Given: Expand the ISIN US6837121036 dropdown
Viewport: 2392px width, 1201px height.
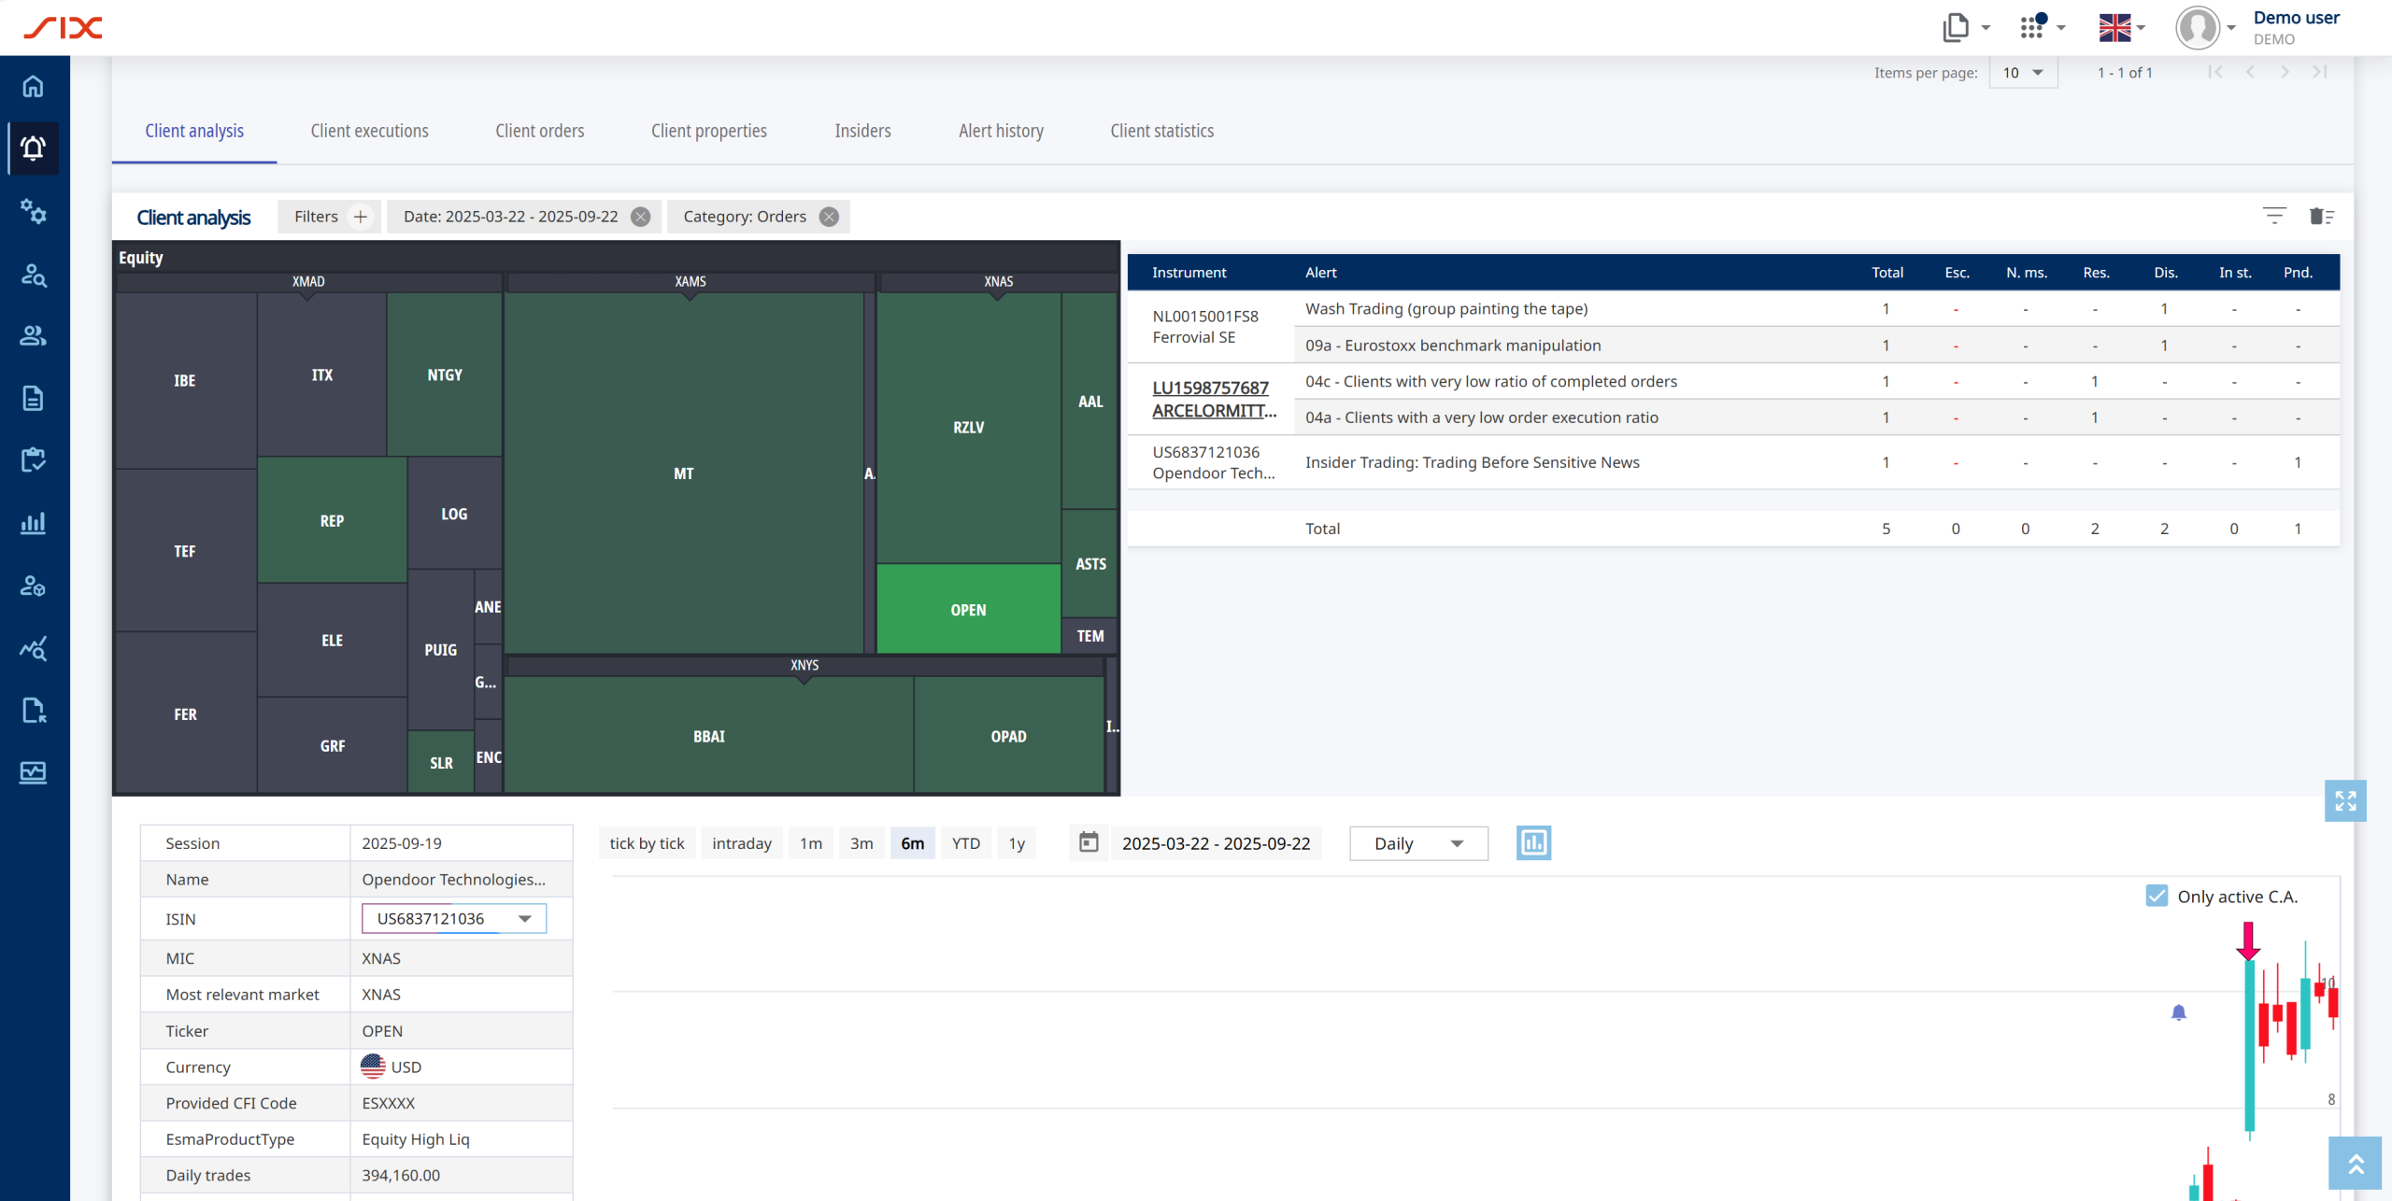Looking at the screenshot, I should click(525, 919).
